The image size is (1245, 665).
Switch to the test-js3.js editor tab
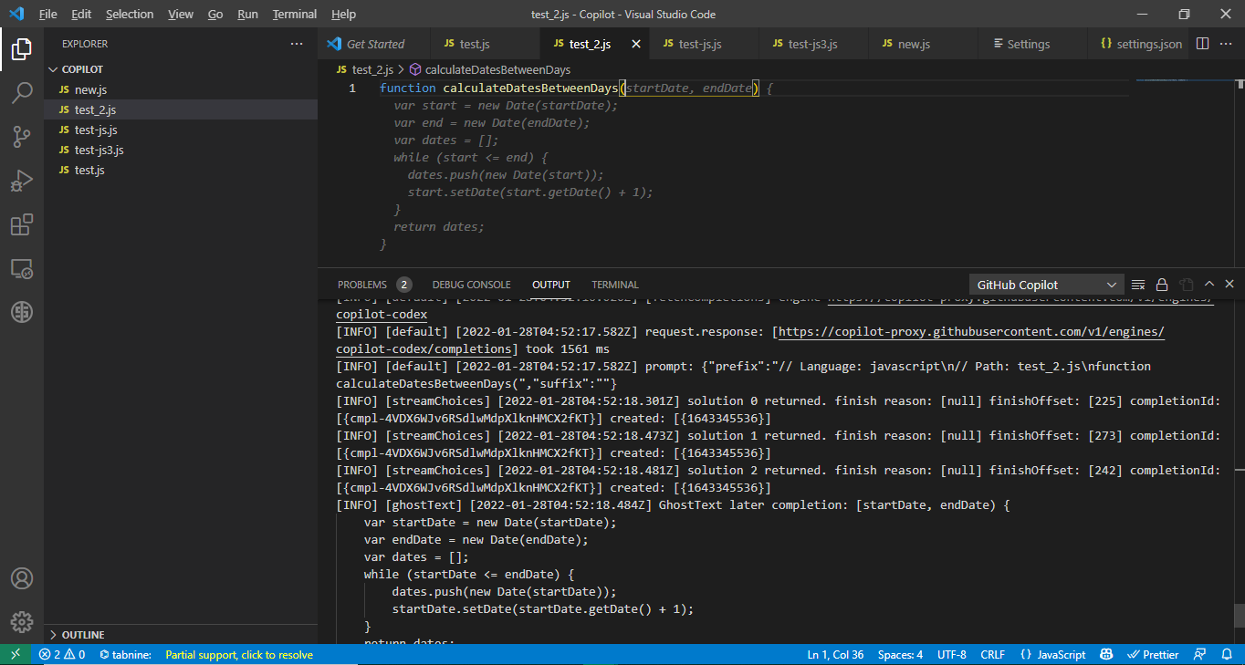[812, 44]
